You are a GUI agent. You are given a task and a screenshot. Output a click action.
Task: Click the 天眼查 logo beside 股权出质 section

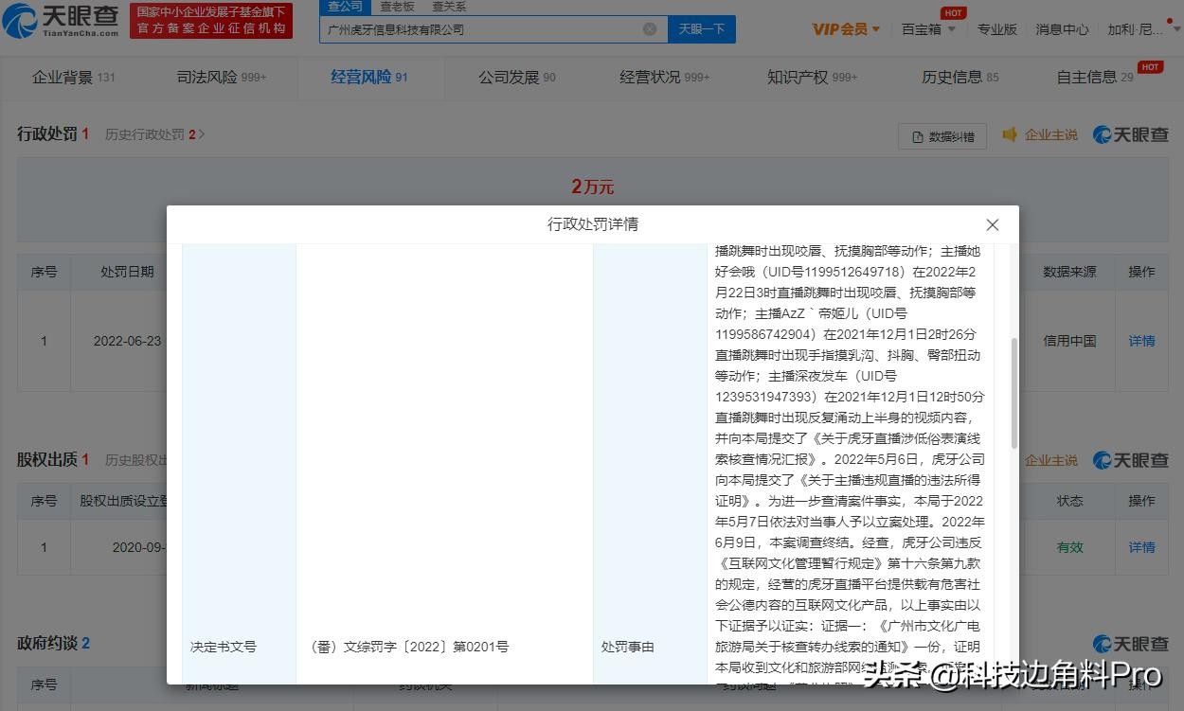1131,460
